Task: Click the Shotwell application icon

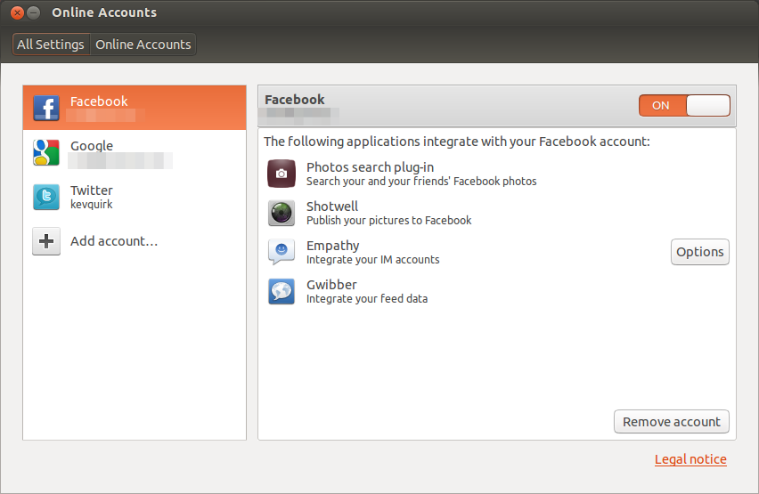Action: coord(282,213)
